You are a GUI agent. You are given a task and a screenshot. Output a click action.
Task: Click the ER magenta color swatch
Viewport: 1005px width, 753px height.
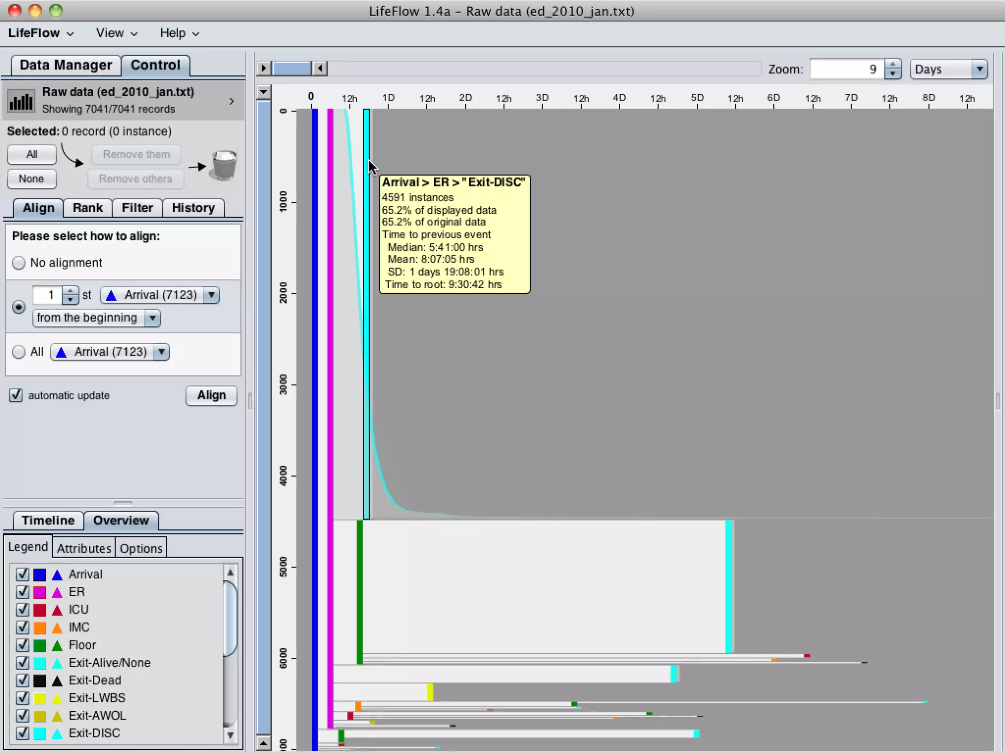[x=40, y=592]
